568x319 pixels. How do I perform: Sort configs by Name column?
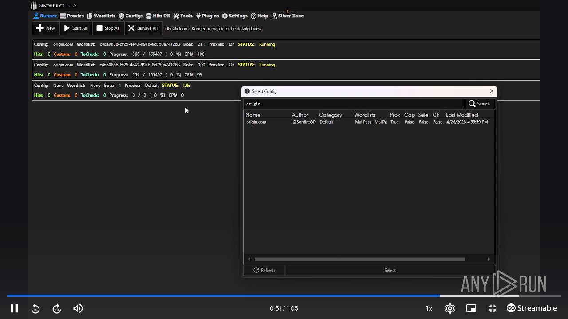point(253,115)
